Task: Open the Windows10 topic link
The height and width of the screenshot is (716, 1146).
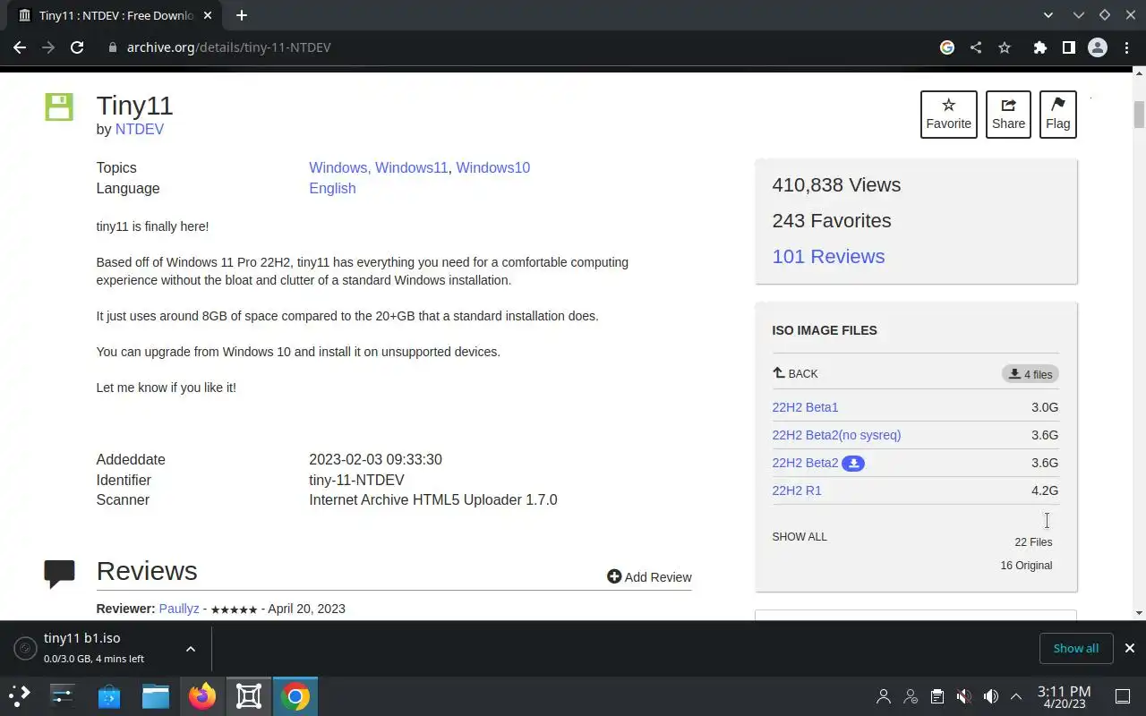Action: click(x=492, y=167)
